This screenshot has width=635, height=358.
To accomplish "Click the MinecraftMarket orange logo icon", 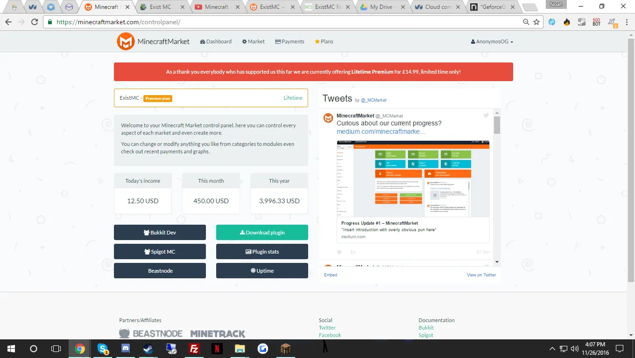I will (126, 41).
